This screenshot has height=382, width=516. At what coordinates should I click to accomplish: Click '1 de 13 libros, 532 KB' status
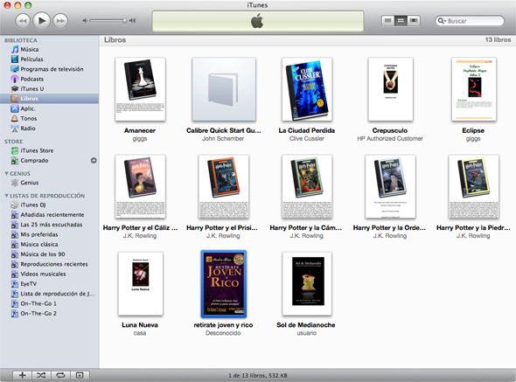(x=258, y=375)
